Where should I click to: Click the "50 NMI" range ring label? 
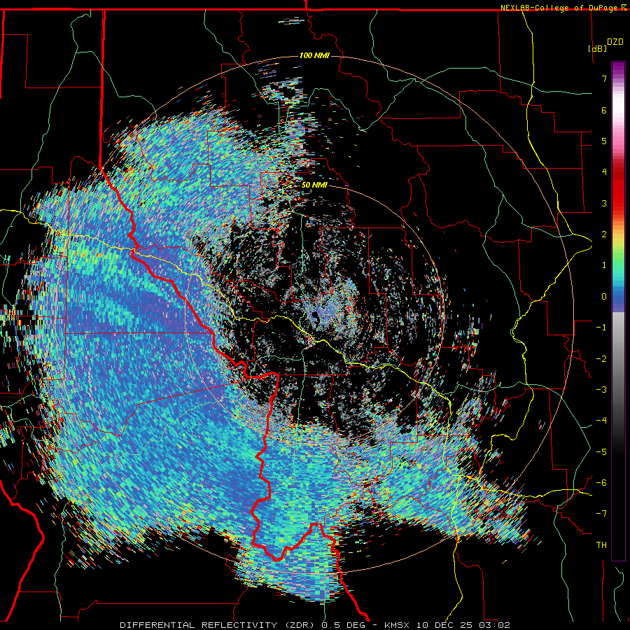click(x=314, y=185)
